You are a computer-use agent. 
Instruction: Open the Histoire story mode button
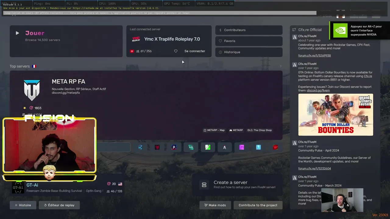click(23, 205)
